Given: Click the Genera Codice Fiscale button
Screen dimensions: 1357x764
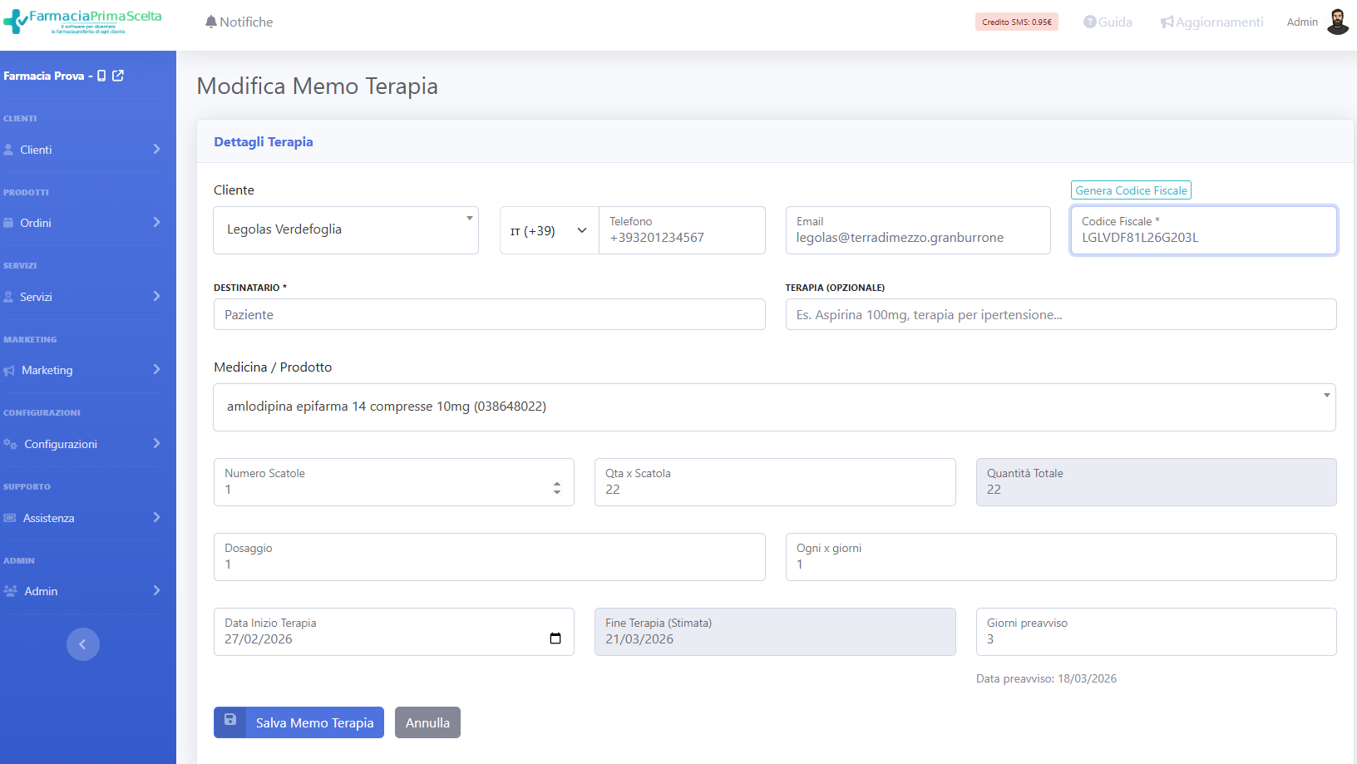Looking at the screenshot, I should pos(1131,190).
